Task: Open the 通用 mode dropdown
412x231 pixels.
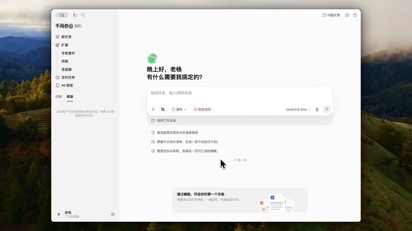Action: click(x=179, y=110)
